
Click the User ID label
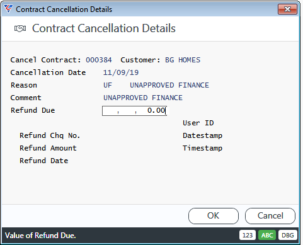(x=198, y=123)
